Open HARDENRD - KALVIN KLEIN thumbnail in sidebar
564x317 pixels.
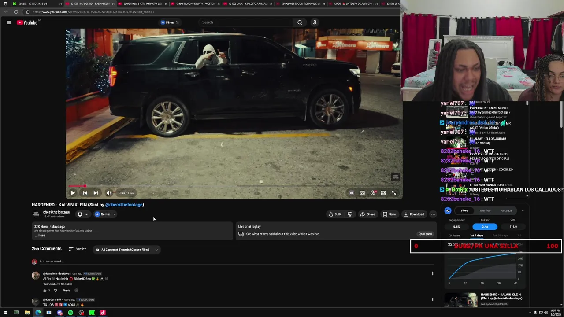[x=461, y=300]
